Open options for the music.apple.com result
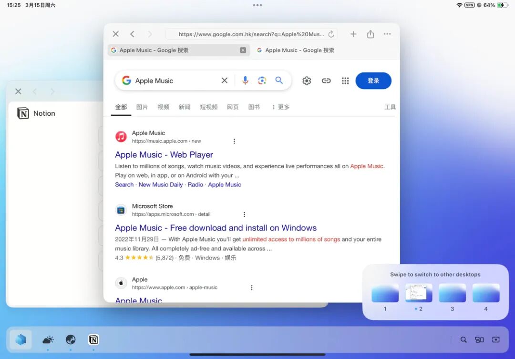 pos(234,141)
